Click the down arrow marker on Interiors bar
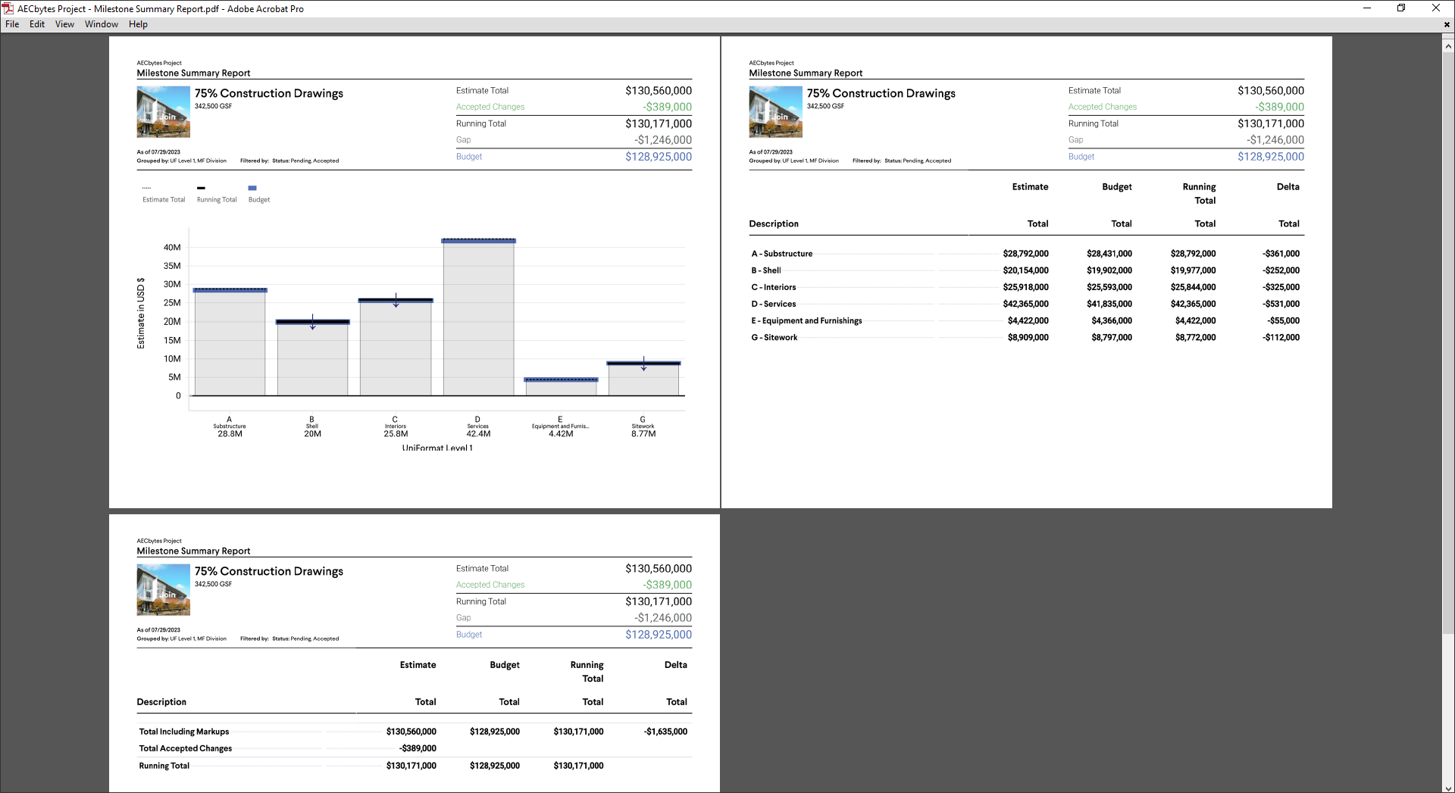This screenshot has width=1455, height=793. 396,301
